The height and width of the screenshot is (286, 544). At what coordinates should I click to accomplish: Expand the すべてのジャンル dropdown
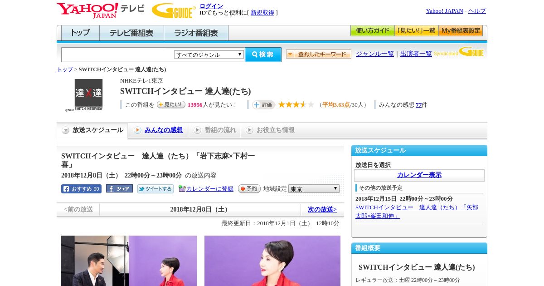coord(209,54)
